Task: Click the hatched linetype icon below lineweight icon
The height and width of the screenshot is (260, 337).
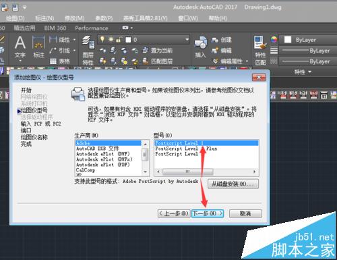Action: pyautogui.click(x=274, y=61)
